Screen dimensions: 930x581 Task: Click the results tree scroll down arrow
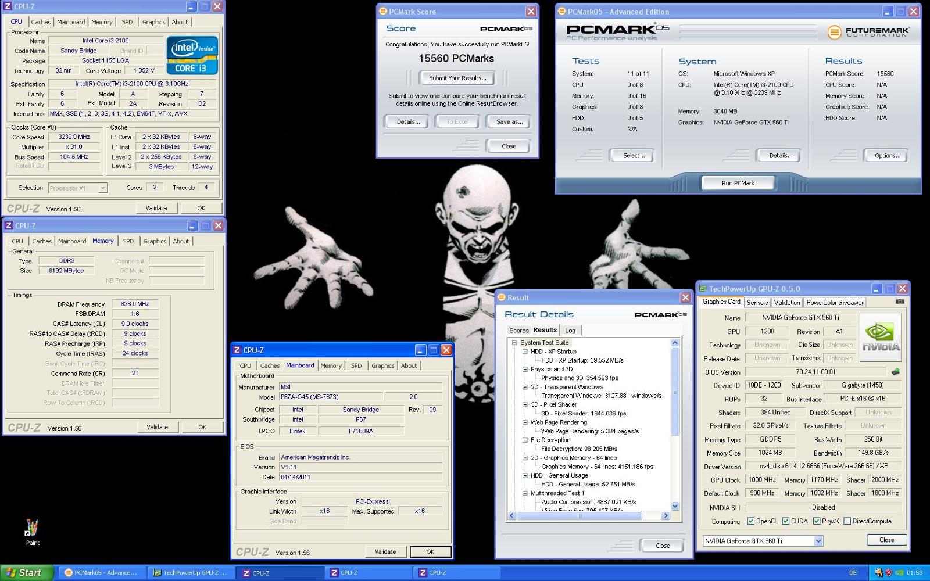click(675, 506)
